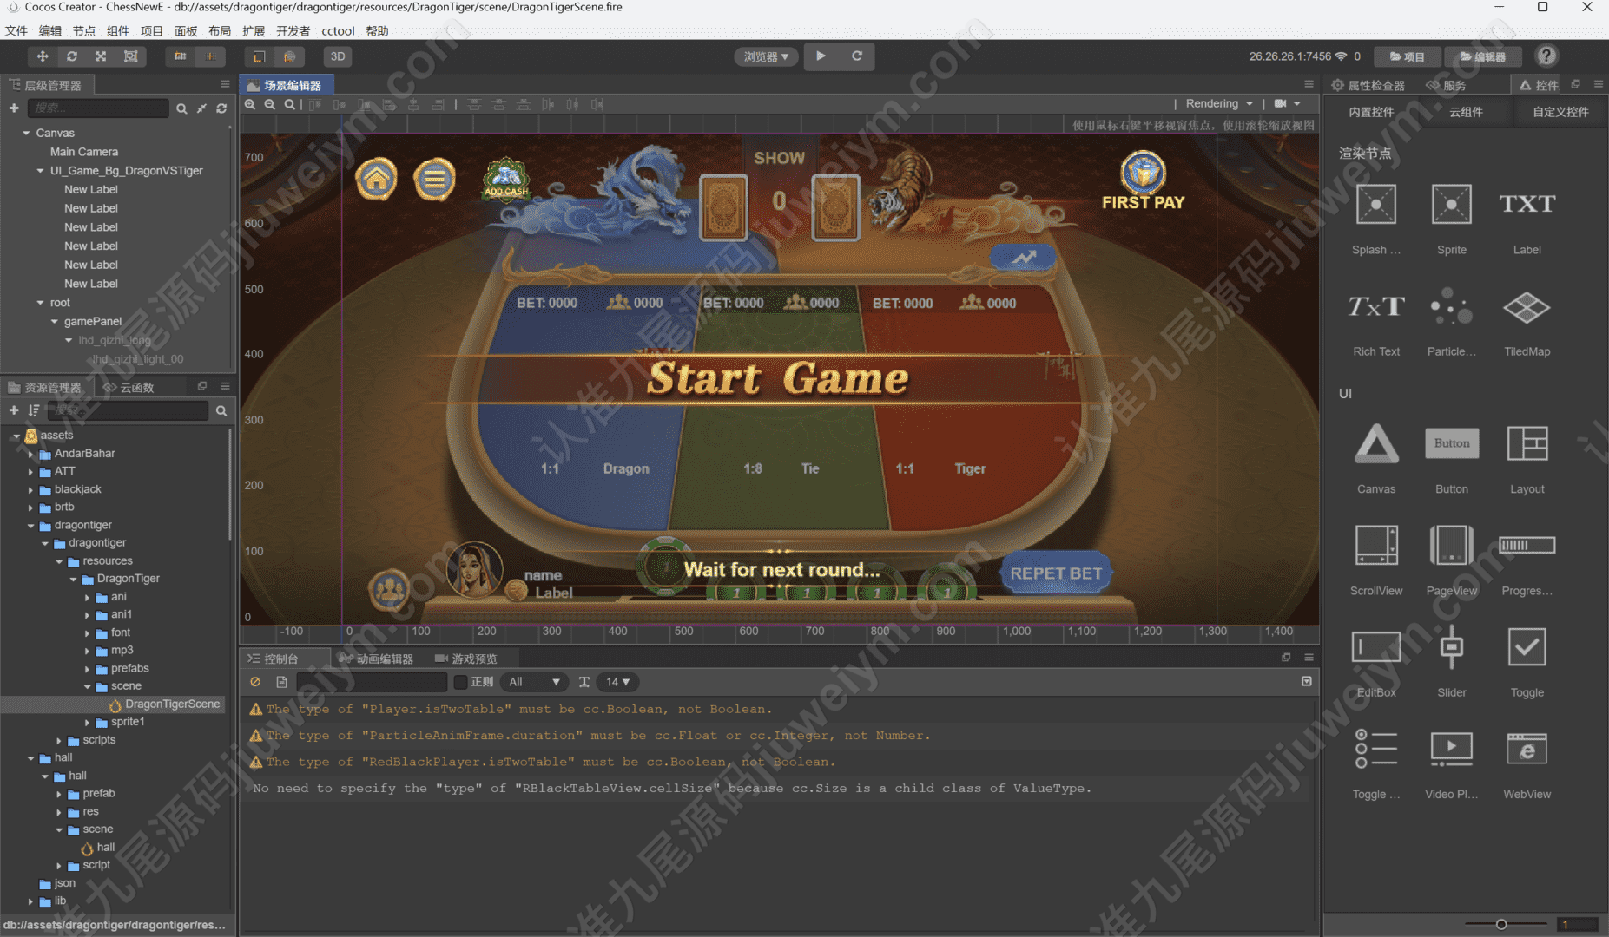Open the cctool menu

pos(338,31)
